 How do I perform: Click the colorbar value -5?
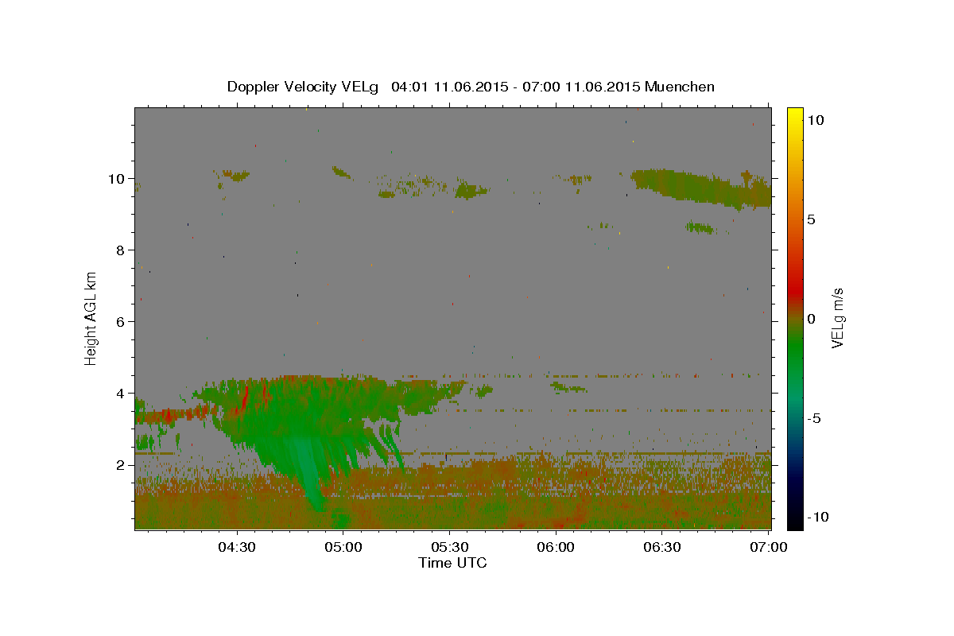(x=813, y=417)
